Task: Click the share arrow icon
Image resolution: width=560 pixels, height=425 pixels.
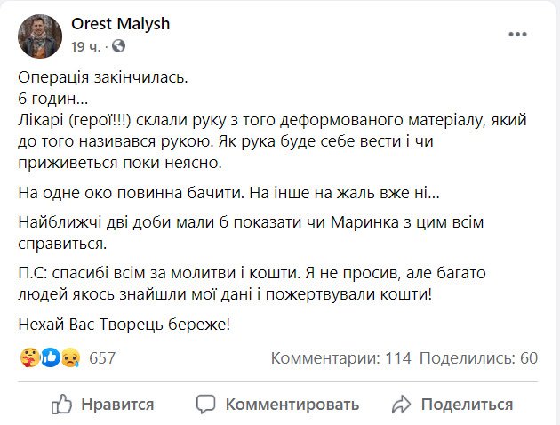Action: point(403,404)
